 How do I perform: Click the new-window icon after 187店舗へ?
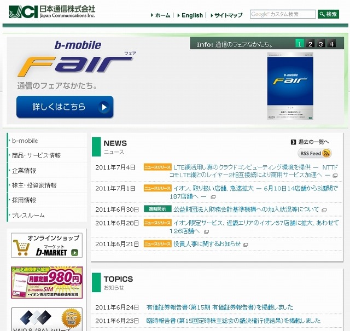click(213, 197)
